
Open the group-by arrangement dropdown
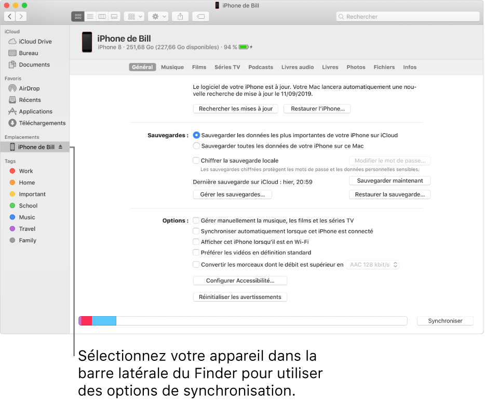(x=134, y=17)
